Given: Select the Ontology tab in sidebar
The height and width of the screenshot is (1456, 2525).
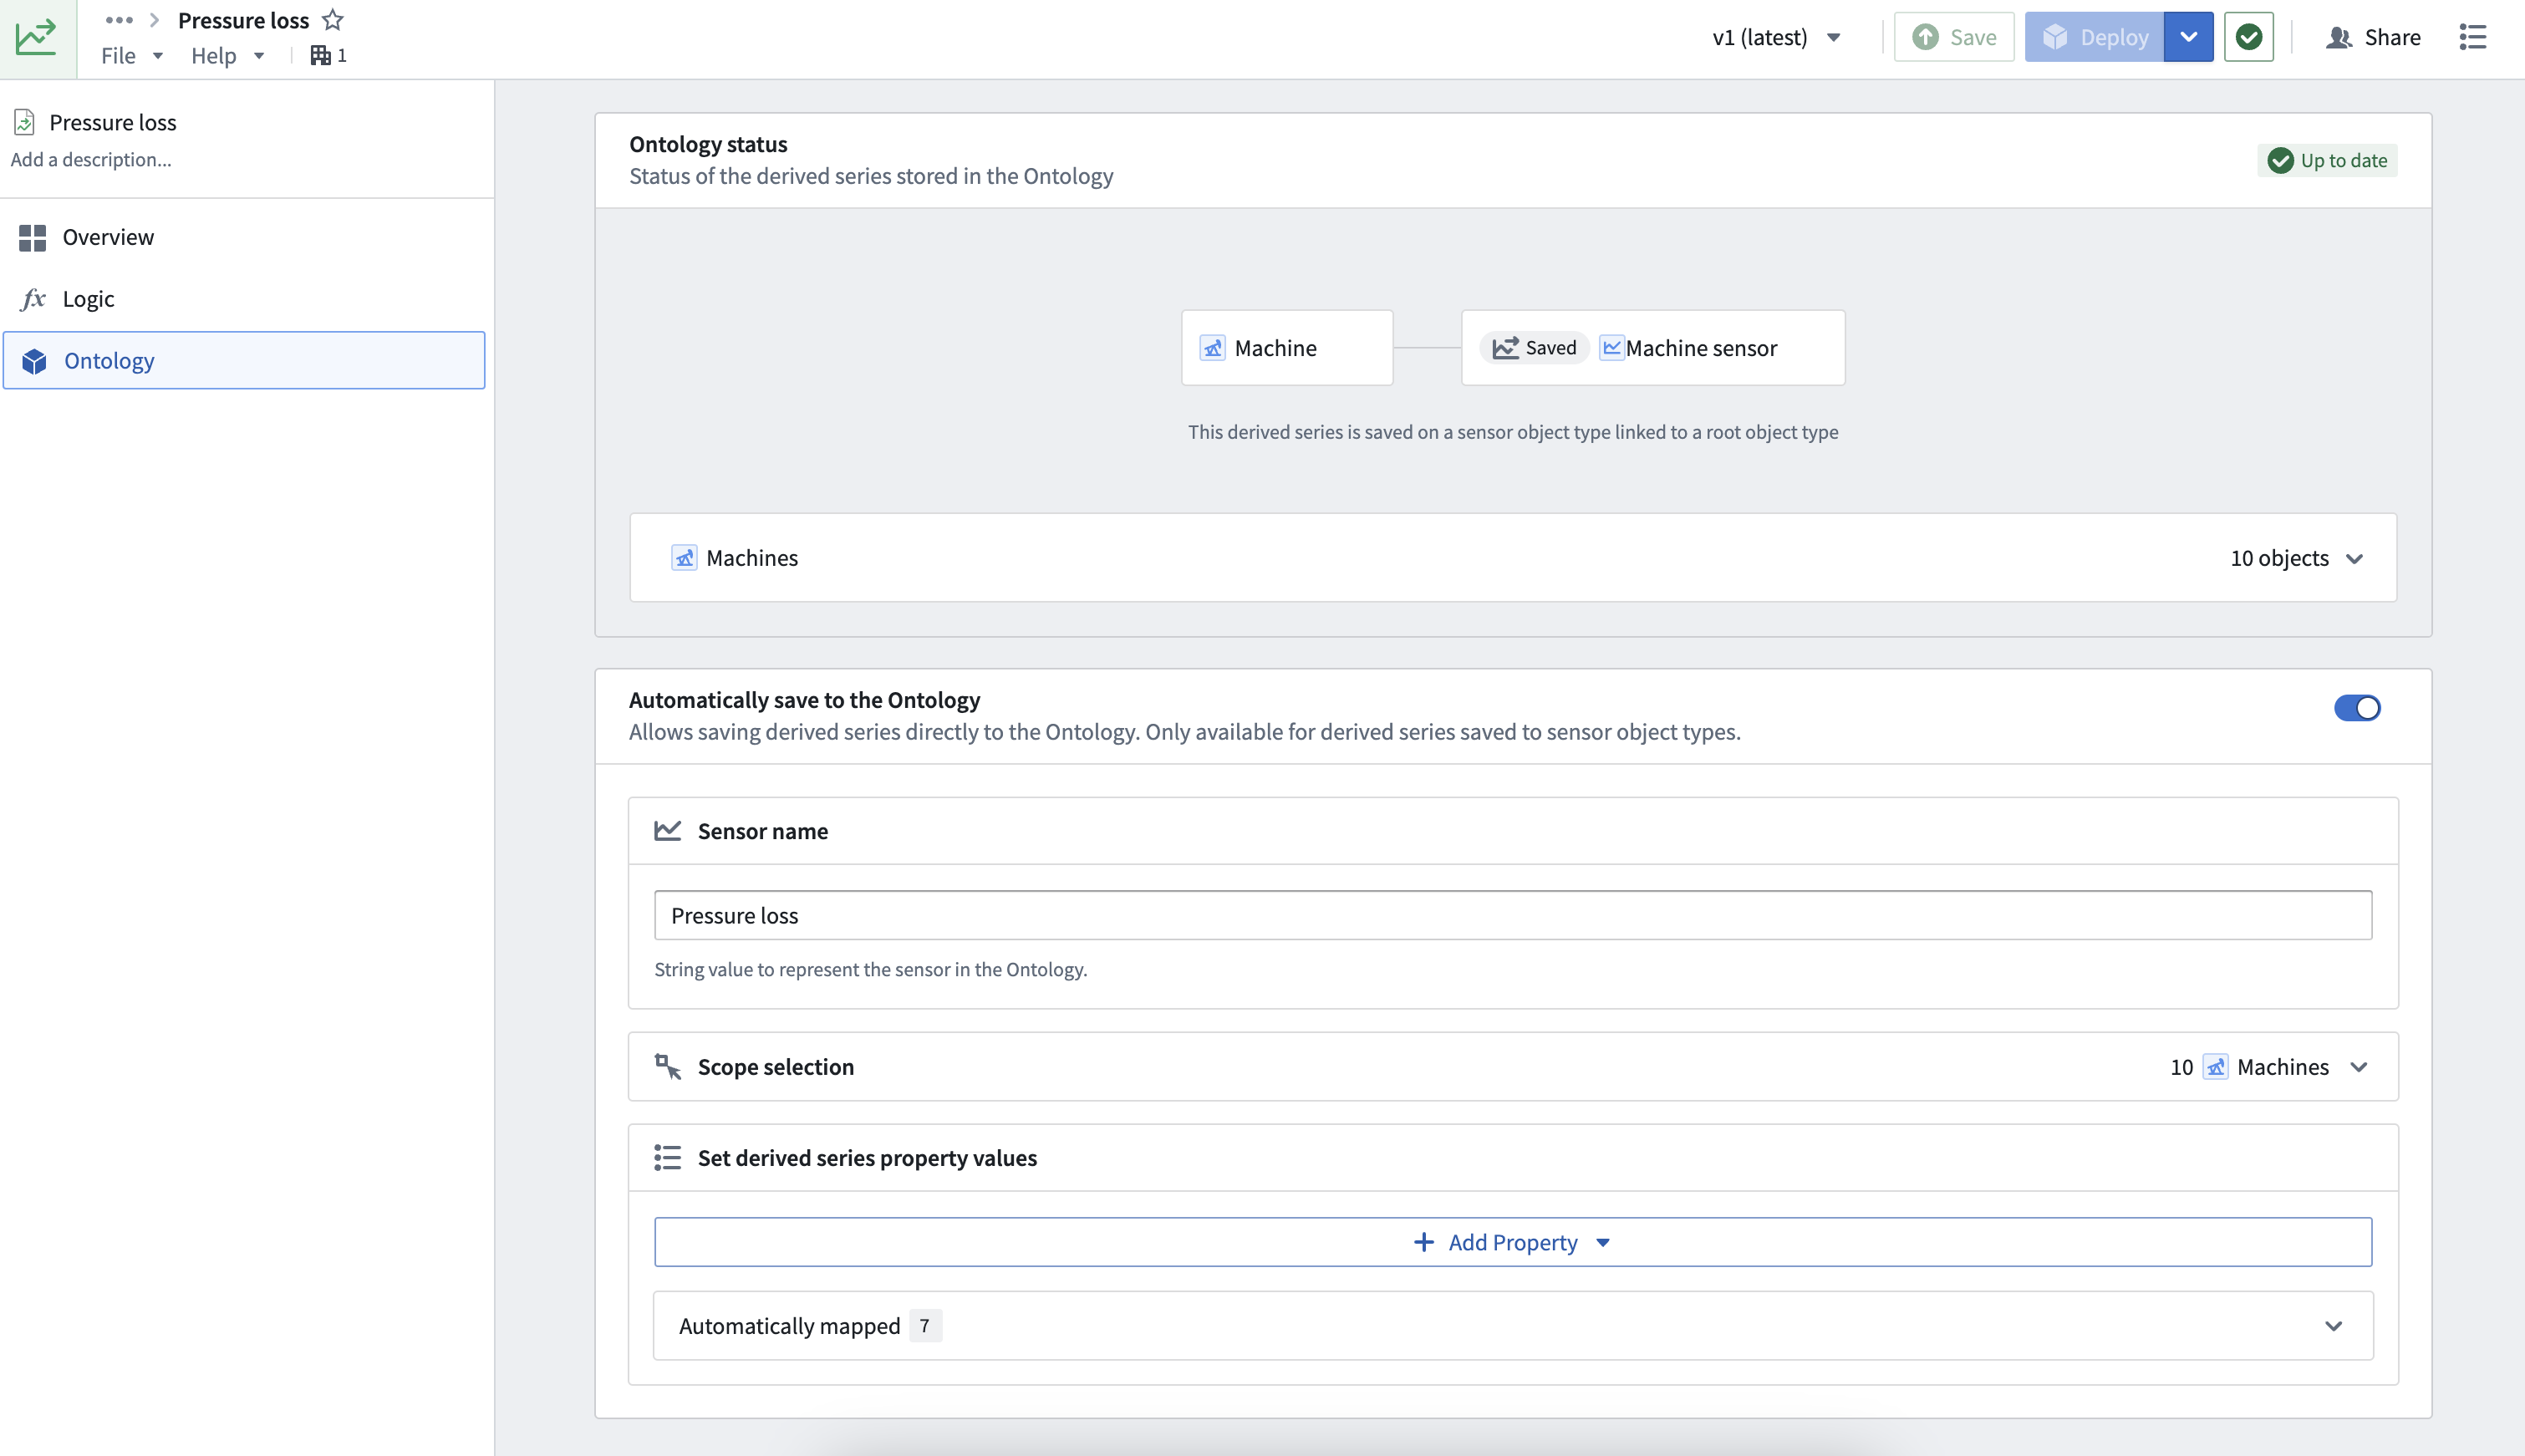Looking at the screenshot, I should click(244, 360).
